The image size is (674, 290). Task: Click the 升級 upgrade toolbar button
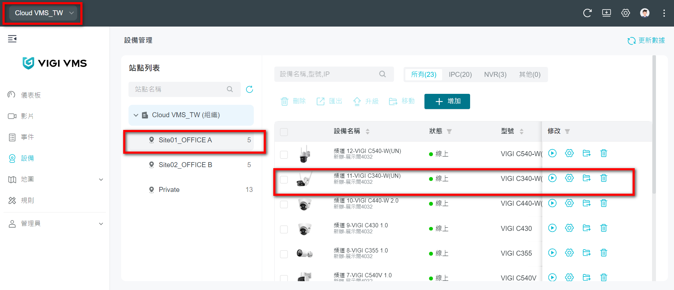[x=366, y=101]
